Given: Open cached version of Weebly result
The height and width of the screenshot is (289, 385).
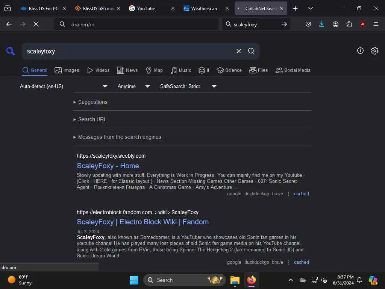Looking at the screenshot, I should [x=302, y=194].
